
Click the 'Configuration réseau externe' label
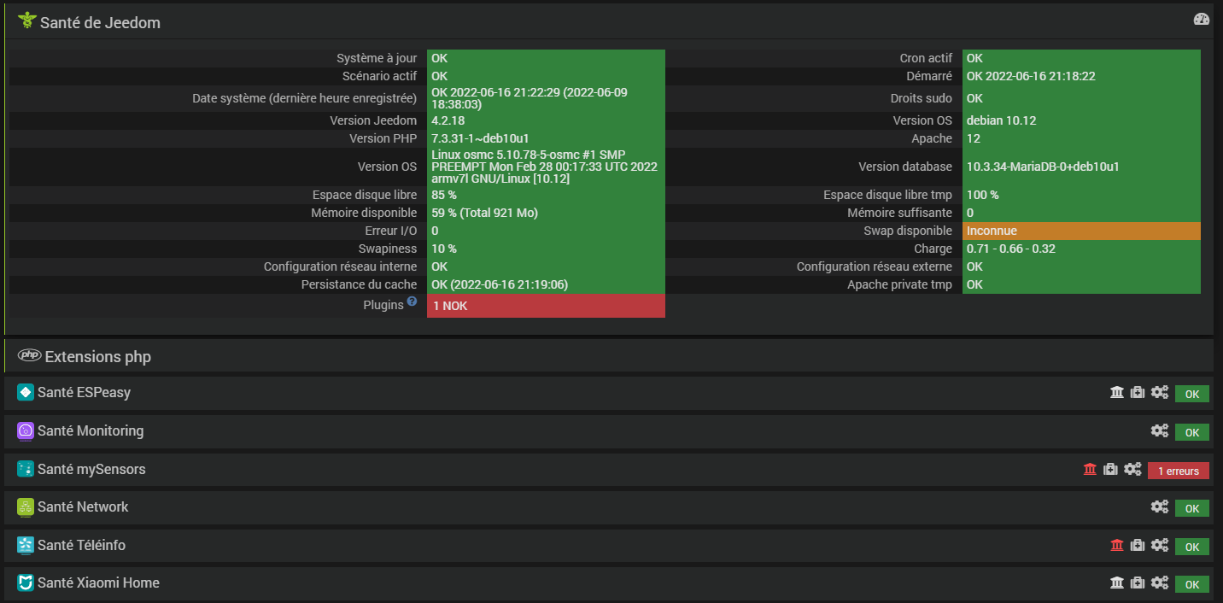tap(875, 266)
